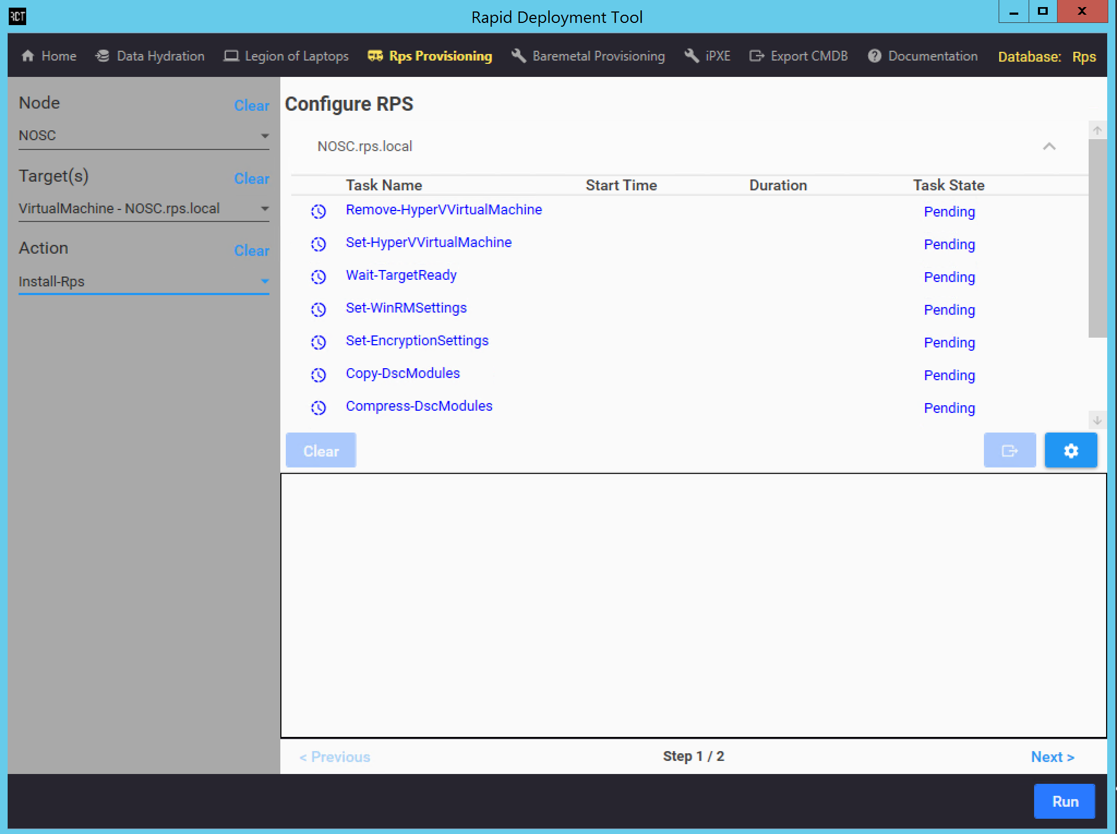1117x834 pixels.
Task: Open Export CMDB tab
Action: (798, 56)
